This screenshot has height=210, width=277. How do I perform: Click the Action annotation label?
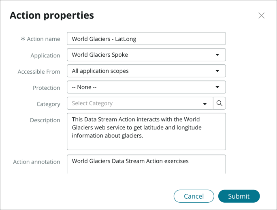coord(36,162)
